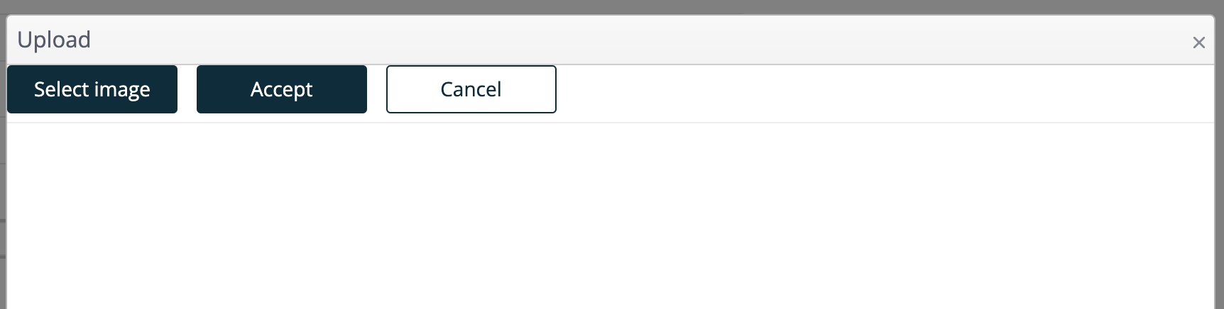Exit the Upload window using the X
This screenshot has height=309, width=1224.
(1198, 43)
